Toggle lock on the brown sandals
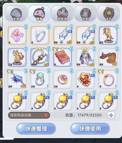The width and height of the screenshot is (122, 143). (x=117, y=49)
